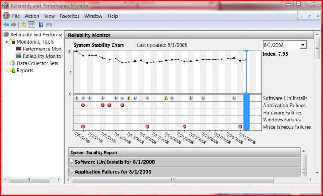Open the Favorites menu

click(69, 16)
